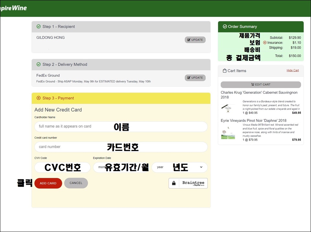Open the expiration month dropdown
The height and width of the screenshot is (232, 311).
coord(121,167)
